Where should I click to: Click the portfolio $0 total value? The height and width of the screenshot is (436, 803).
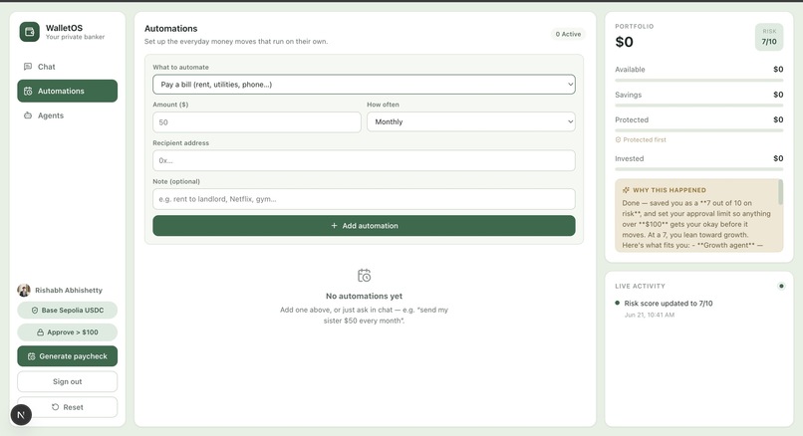(x=625, y=42)
